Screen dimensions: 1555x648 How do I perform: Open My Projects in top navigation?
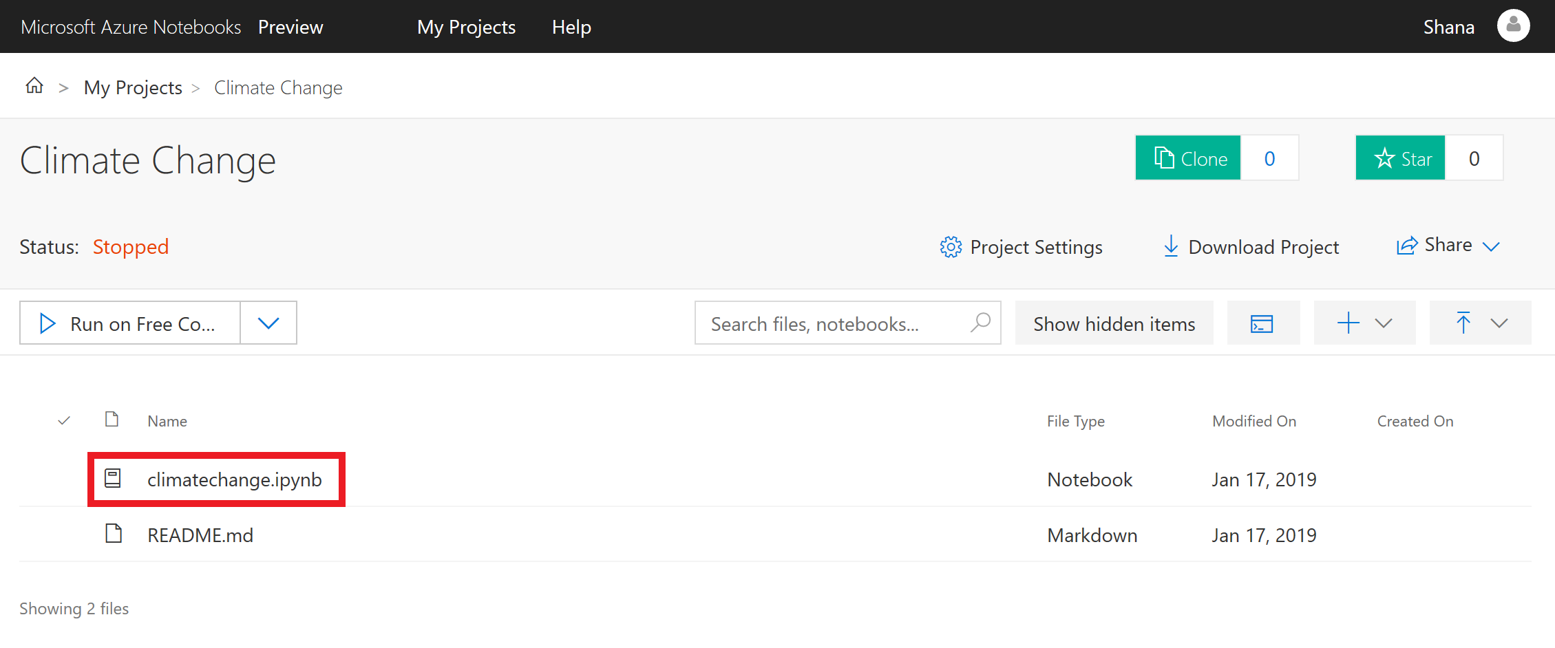click(x=466, y=27)
